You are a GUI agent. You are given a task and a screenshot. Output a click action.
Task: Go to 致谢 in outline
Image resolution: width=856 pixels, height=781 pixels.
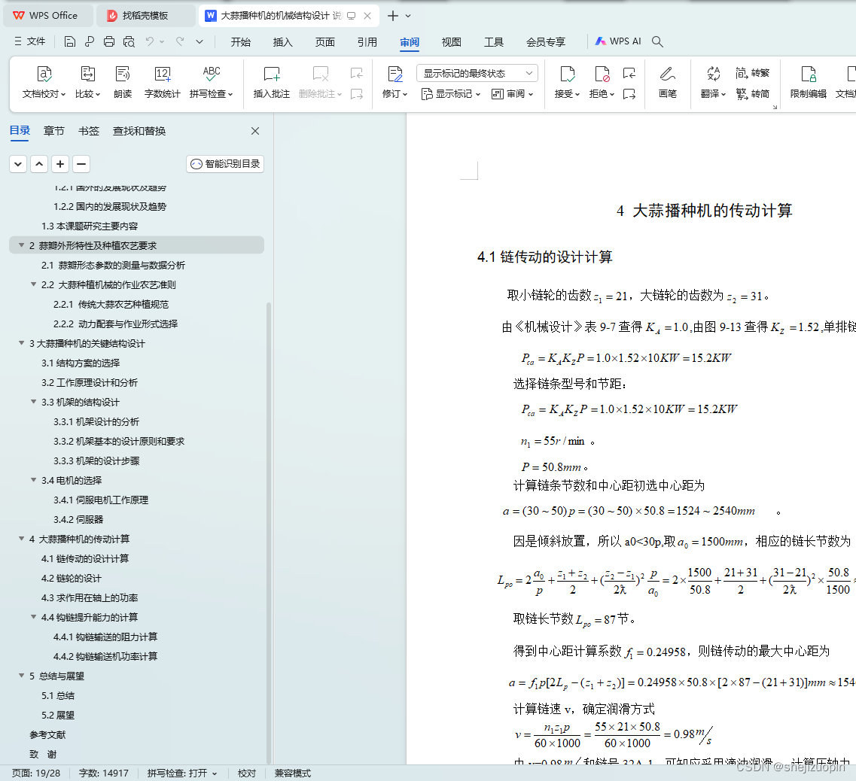[43, 754]
